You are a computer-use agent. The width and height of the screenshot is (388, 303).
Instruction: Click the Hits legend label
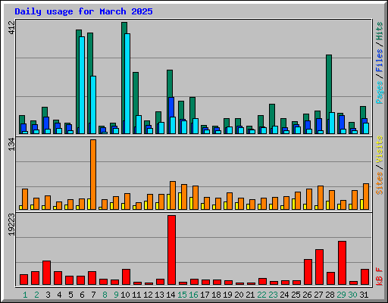point(379,31)
